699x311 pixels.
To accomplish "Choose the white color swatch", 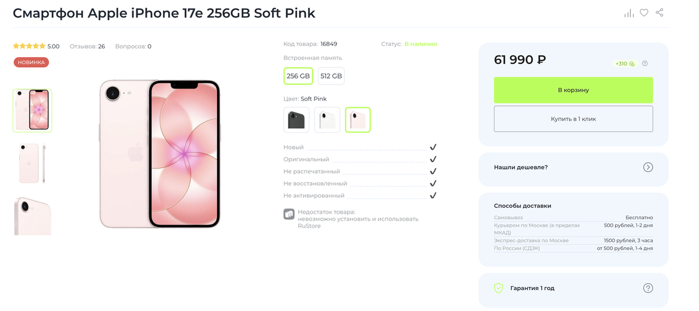I will click(327, 120).
